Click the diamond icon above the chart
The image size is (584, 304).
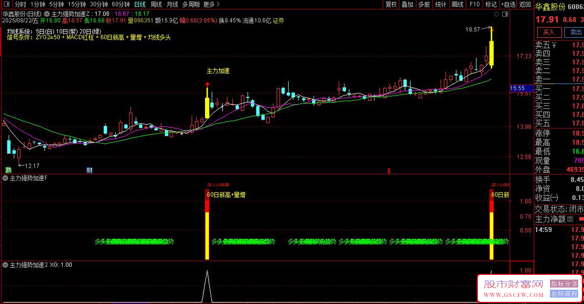[496, 14]
